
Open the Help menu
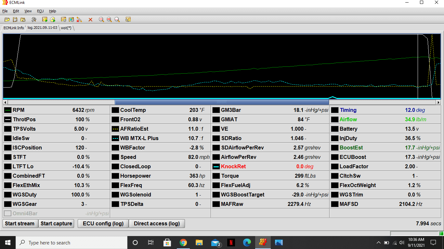click(x=52, y=11)
